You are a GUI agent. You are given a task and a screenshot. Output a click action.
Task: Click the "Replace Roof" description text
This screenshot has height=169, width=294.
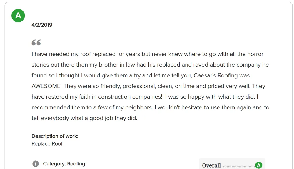(x=47, y=144)
